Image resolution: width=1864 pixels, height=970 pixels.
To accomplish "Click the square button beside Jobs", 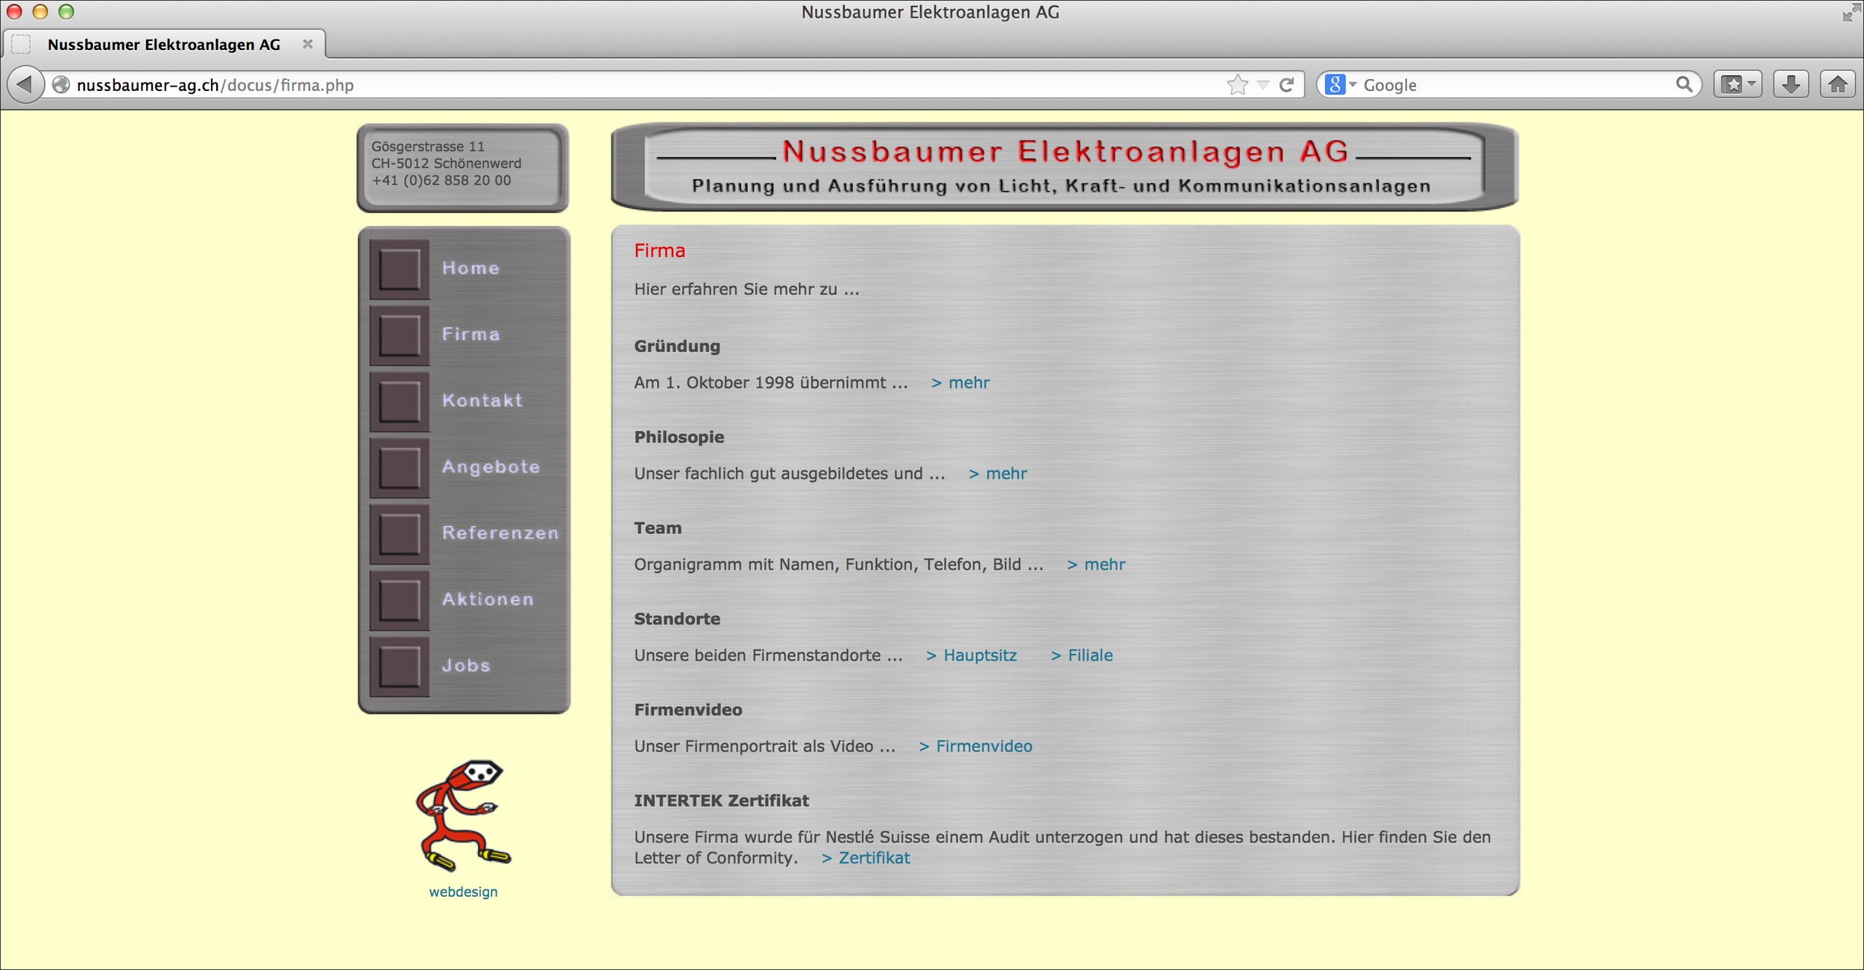I will (400, 667).
